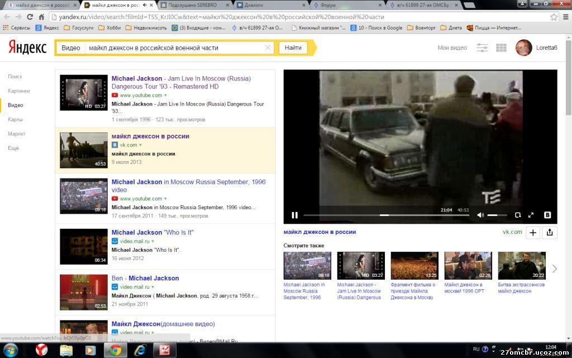The height and width of the screenshot is (358, 572).
Task: Switch to Картинки in the left sidebar
Action: [x=18, y=91]
